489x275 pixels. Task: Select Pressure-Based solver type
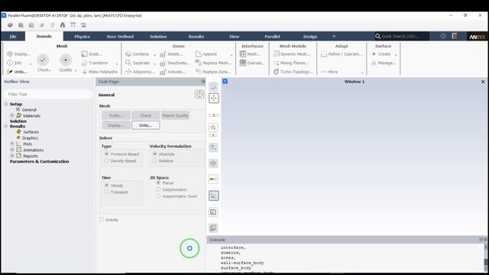107,154
